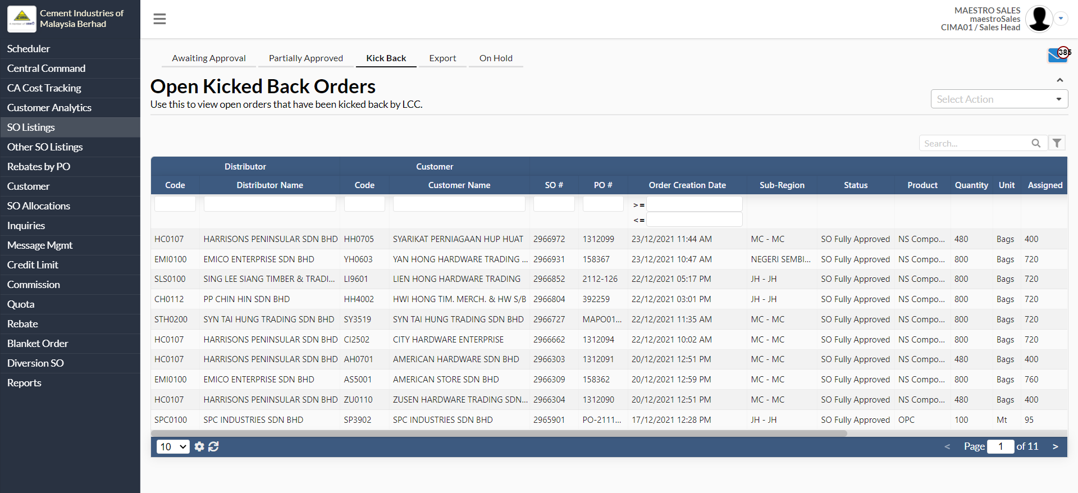Image resolution: width=1078 pixels, height=493 pixels.
Task: Open the mail notifications icon
Action: [x=1058, y=55]
